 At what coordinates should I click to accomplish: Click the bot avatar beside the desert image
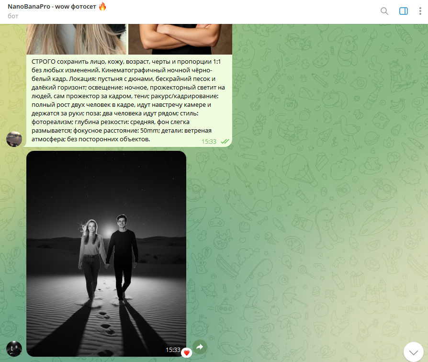click(x=14, y=349)
